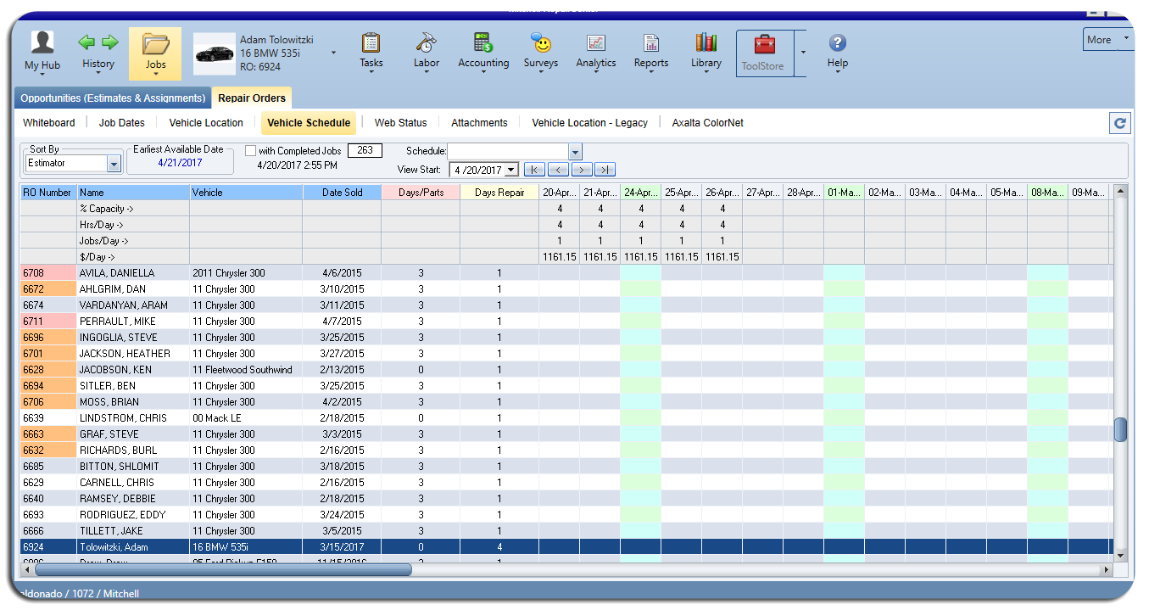Sort by RO Number column header
This screenshot has width=1149, height=610.
point(48,193)
